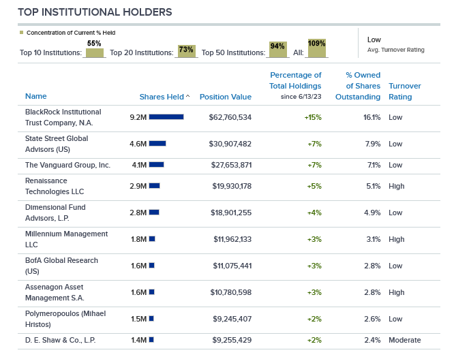Click the +15% total holdings value
This screenshot has height=359, width=454.
[313, 117]
